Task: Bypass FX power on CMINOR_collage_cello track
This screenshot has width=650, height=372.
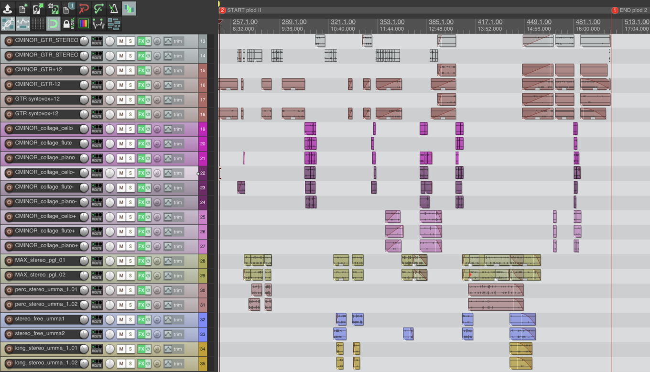Action: pos(148,129)
